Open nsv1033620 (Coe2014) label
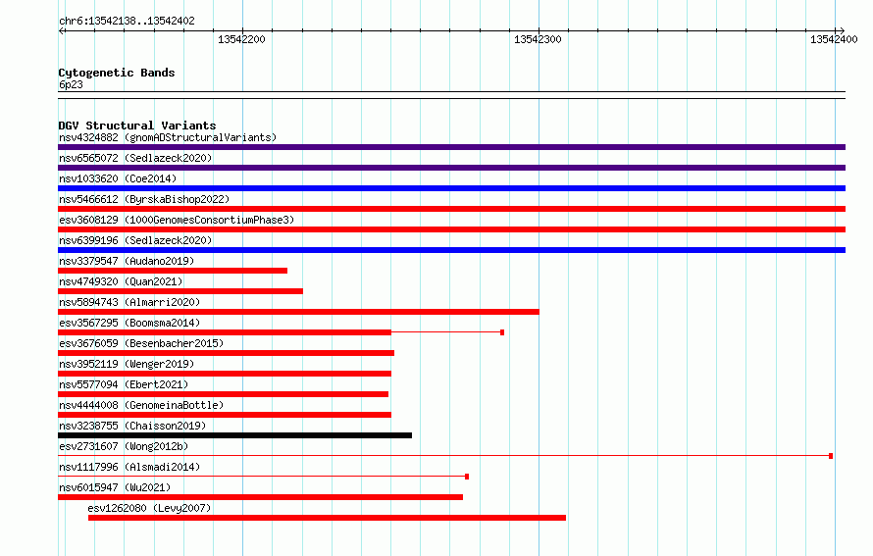 118,178
